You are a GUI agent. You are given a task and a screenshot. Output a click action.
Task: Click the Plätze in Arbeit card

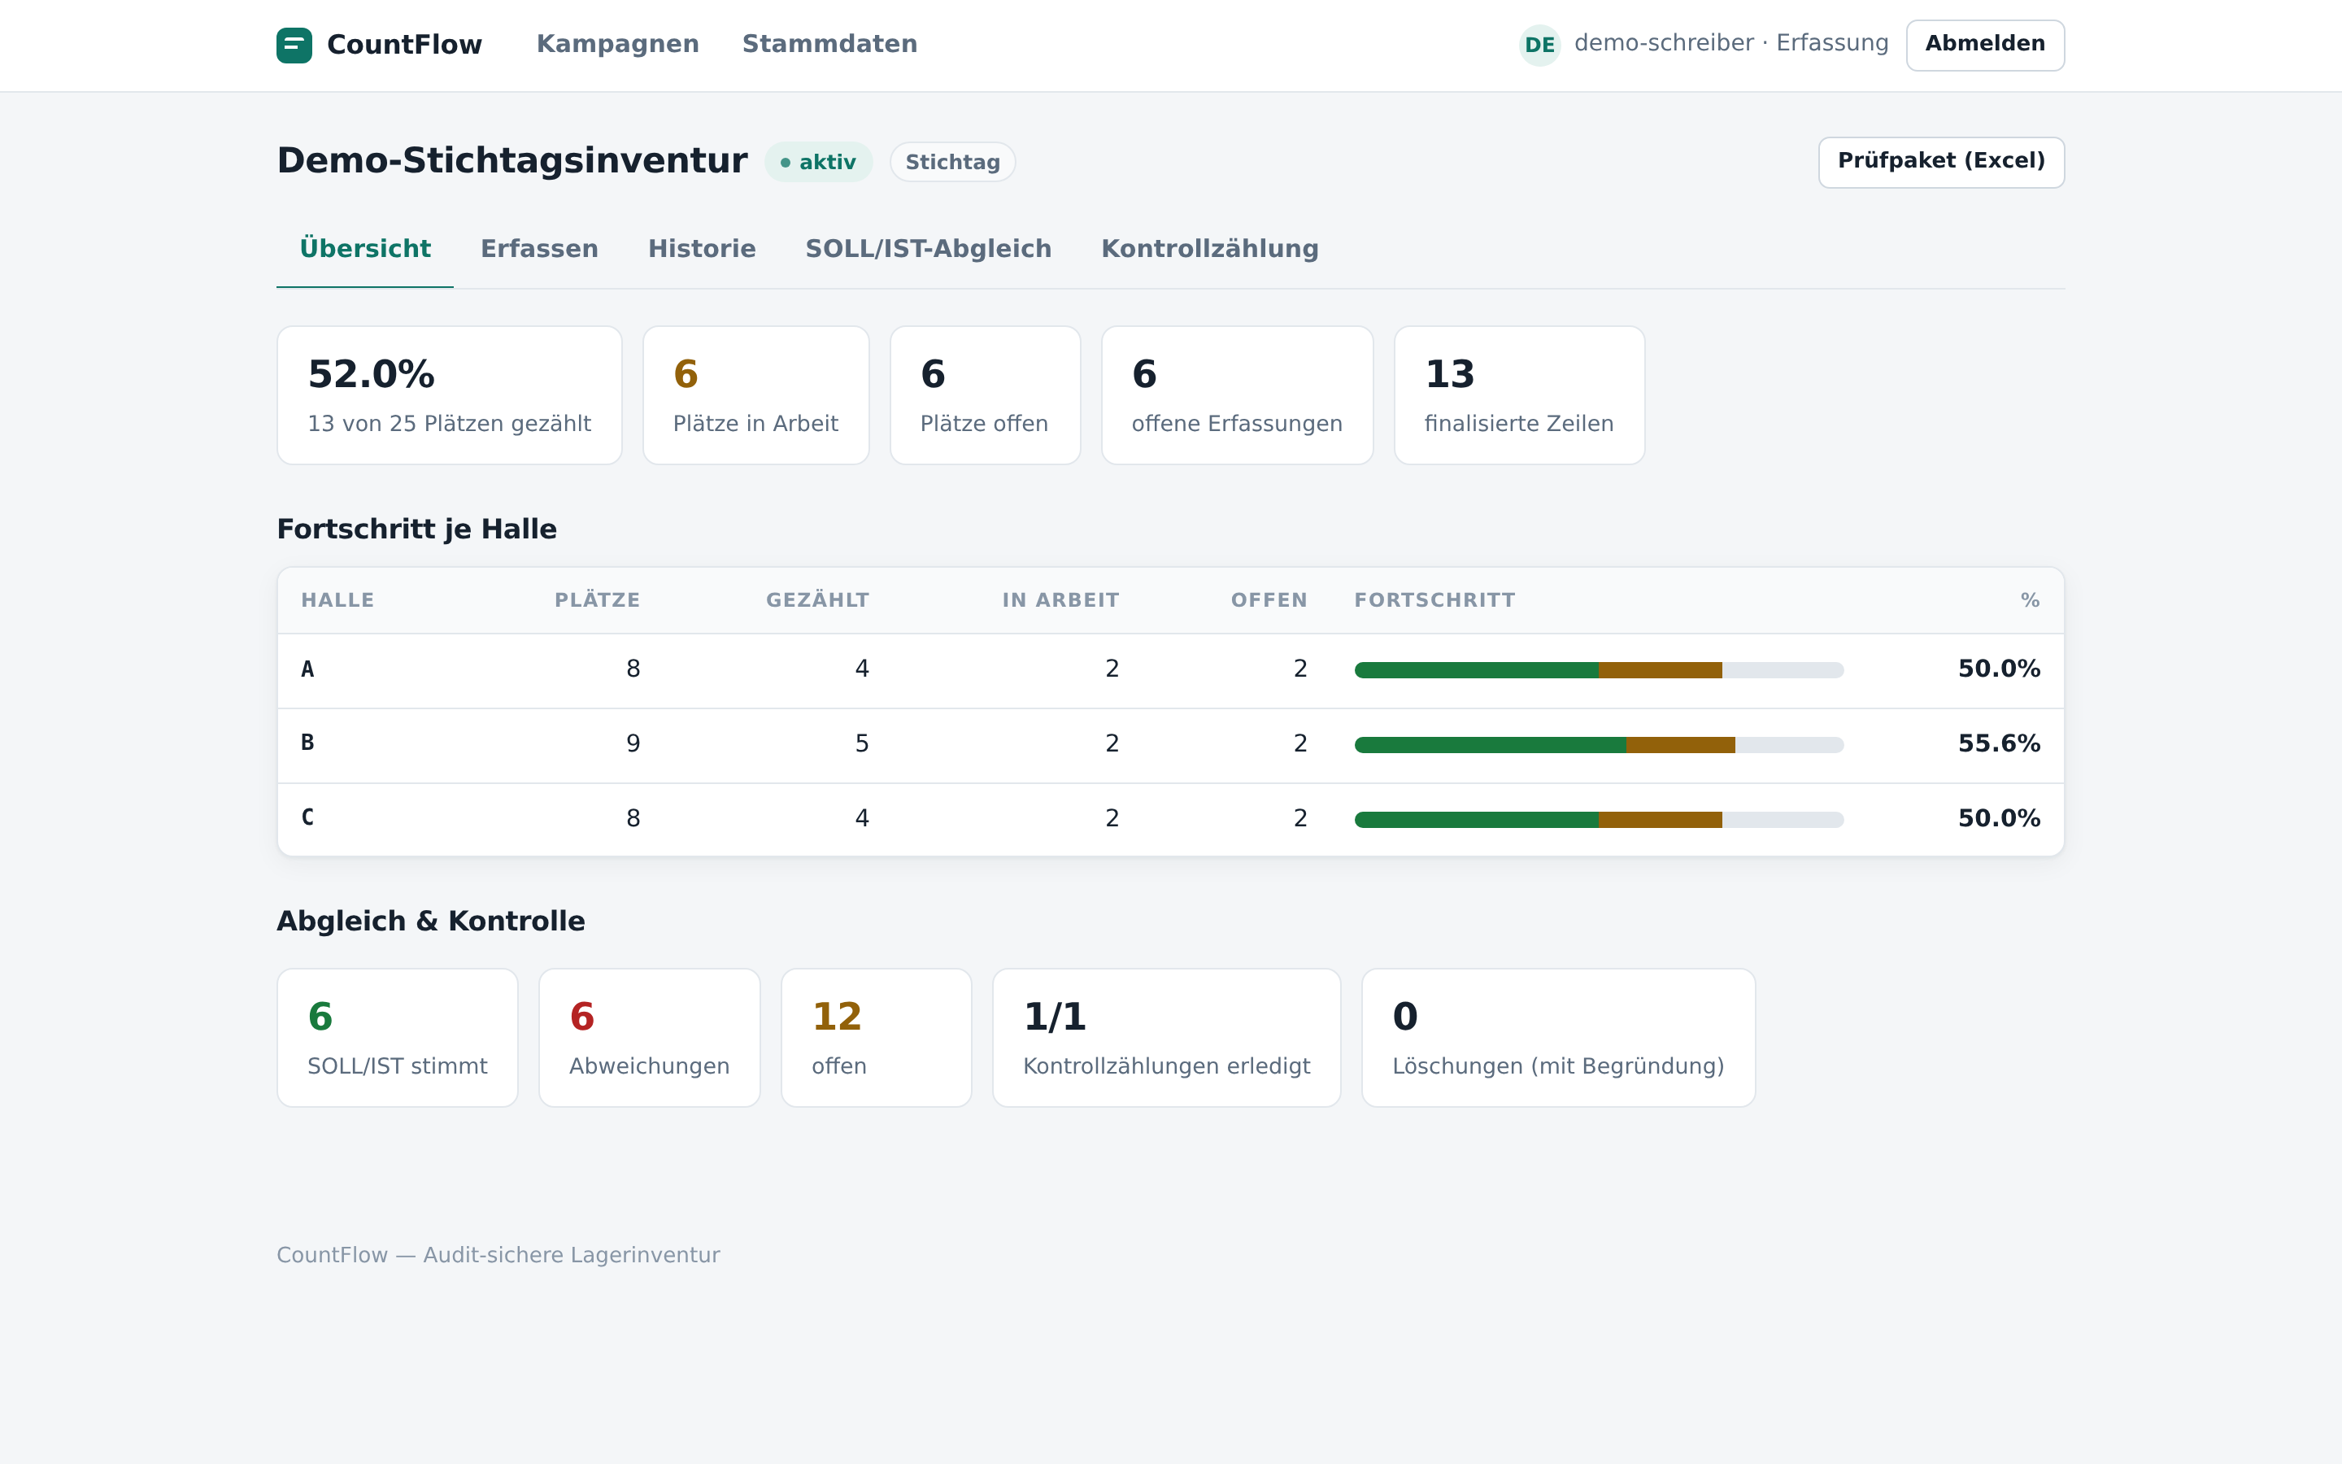pos(755,395)
